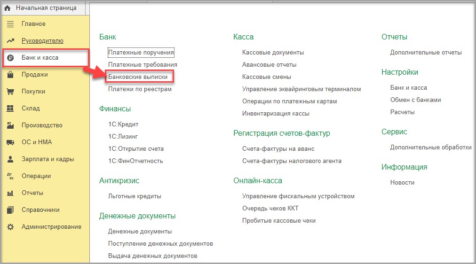
Task: Open Обмен с банками settings
Action: point(416,100)
